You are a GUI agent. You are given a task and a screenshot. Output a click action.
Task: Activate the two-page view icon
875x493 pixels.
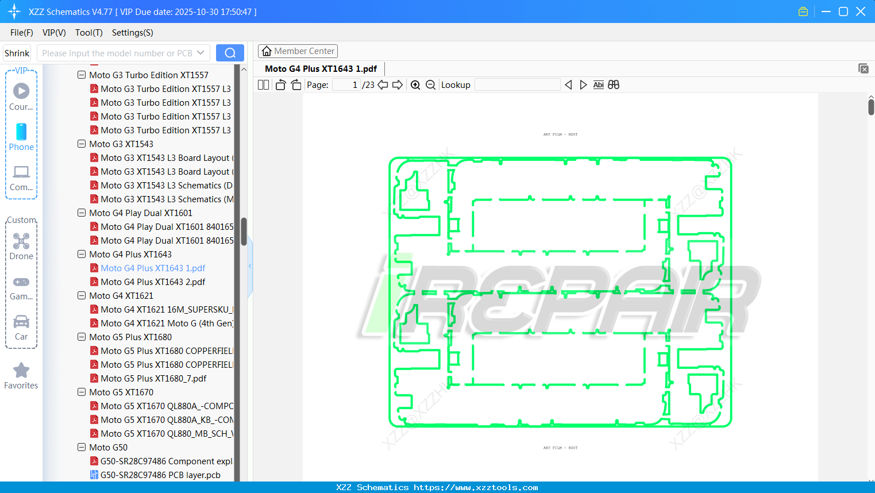pyautogui.click(x=263, y=84)
